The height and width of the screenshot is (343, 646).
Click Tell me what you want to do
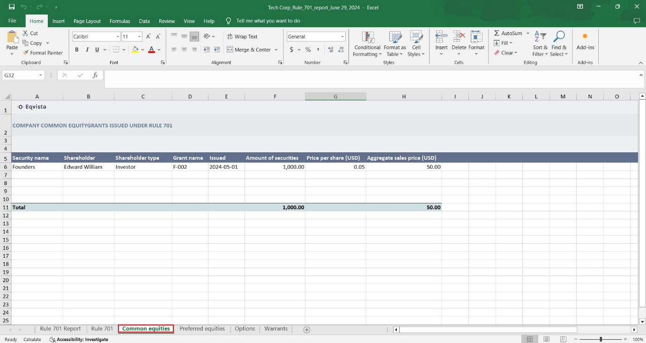(268, 21)
